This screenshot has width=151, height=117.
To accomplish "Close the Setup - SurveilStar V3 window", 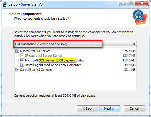I will (142, 3).
